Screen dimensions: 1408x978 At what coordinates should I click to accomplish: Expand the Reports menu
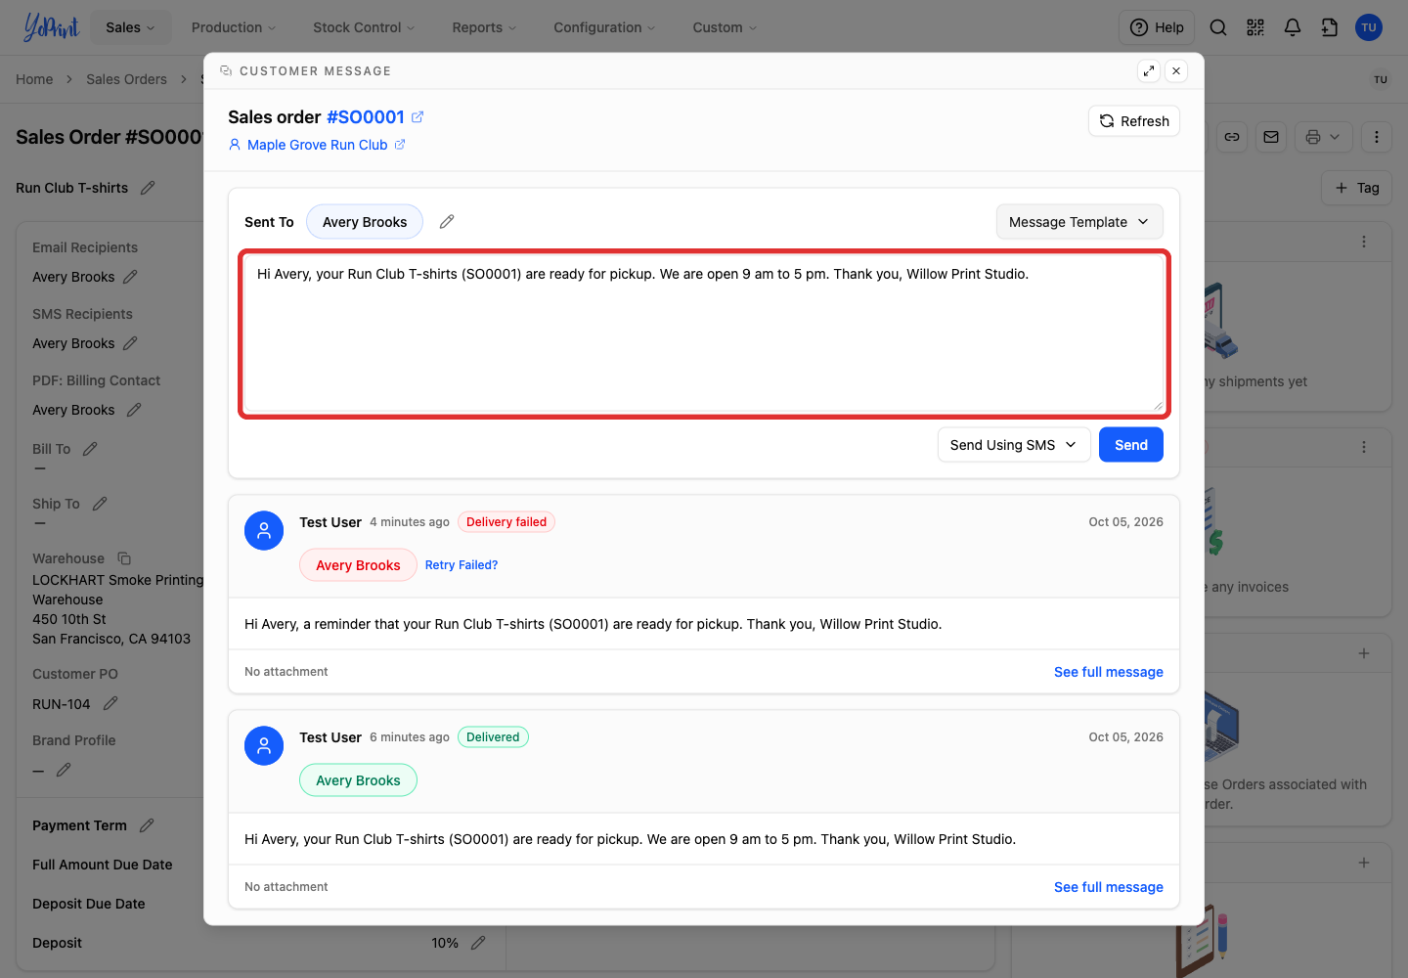(484, 27)
